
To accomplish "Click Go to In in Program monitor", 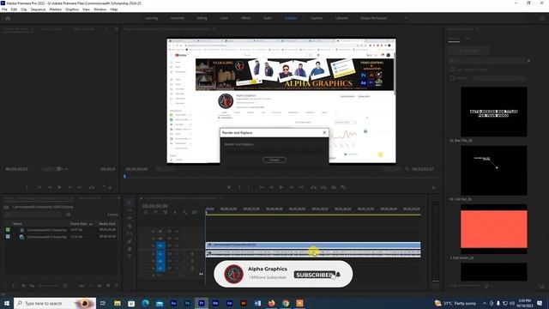I will 262,187.
